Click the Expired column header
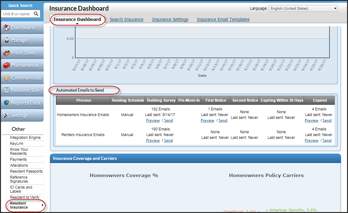Image resolution: width=348 pixels, height=213 pixels. (319, 100)
